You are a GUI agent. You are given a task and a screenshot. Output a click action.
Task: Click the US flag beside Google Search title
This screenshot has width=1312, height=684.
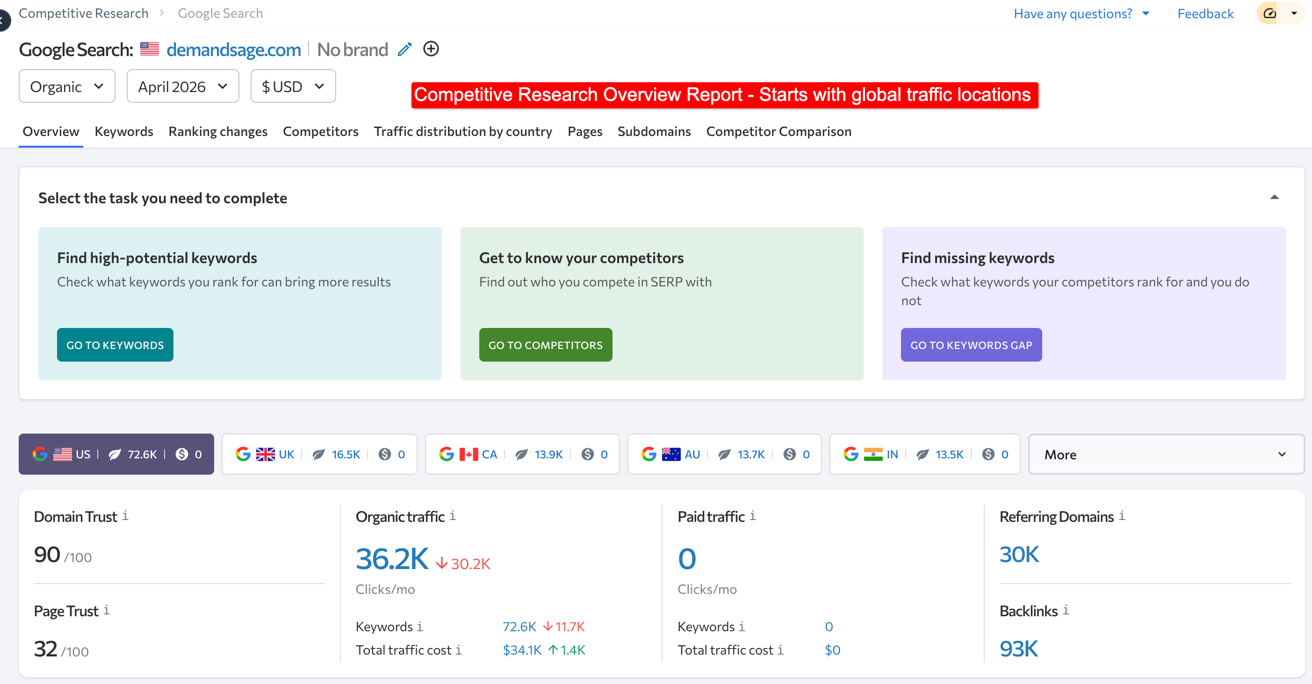tap(149, 50)
